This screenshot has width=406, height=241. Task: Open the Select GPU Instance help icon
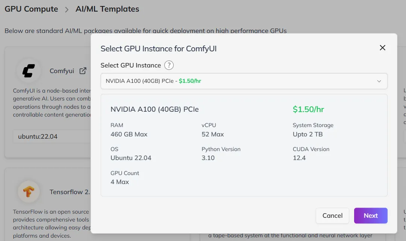pos(169,65)
